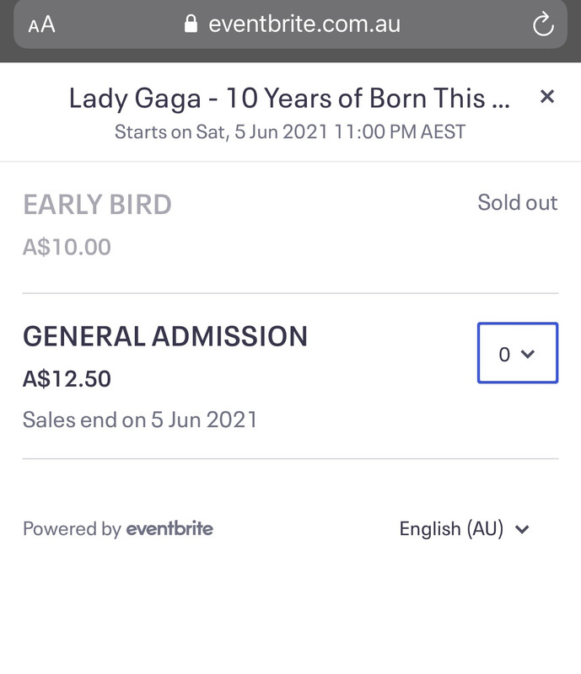
Task: Reload the page with the refresh icon
Action: pyautogui.click(x=543, y=24)
